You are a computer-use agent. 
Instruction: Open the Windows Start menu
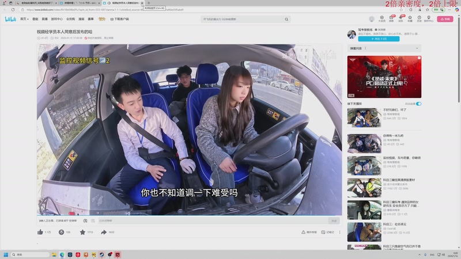point(6,254)
